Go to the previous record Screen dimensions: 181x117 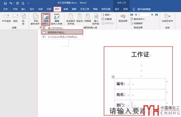[x=136, y=15]
